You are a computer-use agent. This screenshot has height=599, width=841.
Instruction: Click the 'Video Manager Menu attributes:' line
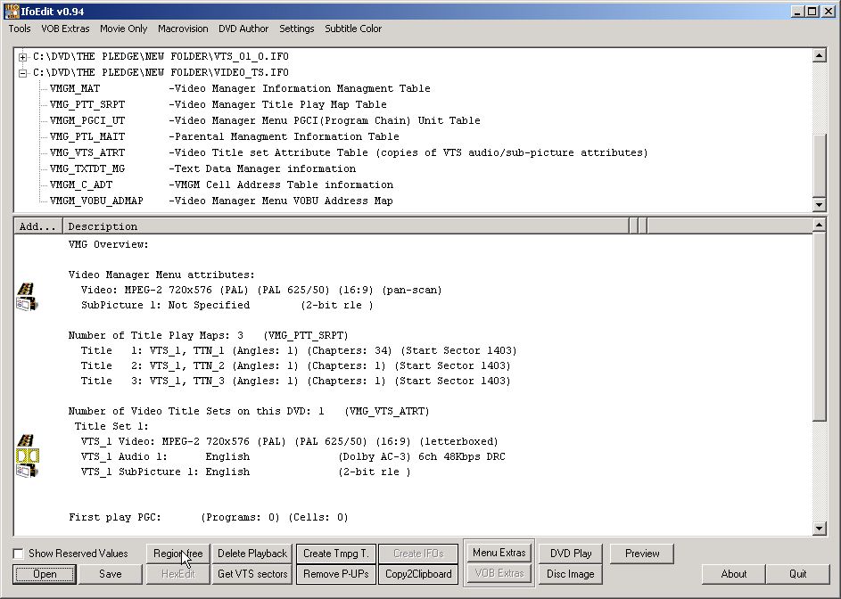[x=161, y=275]
